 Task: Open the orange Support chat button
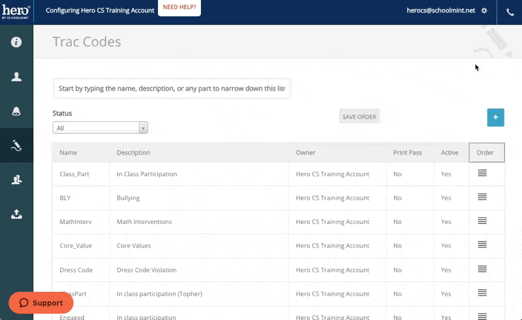pos(41,303)
